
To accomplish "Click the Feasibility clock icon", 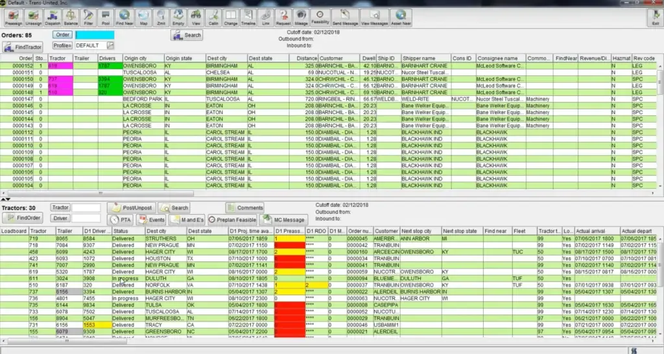I will click(320, 18).
